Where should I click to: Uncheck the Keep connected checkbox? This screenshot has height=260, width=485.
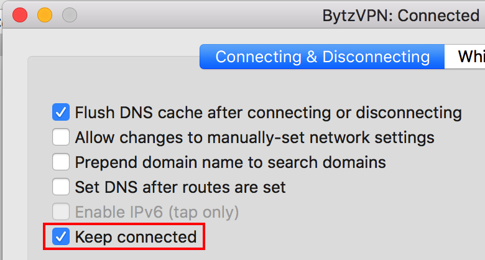coord(61,237)
